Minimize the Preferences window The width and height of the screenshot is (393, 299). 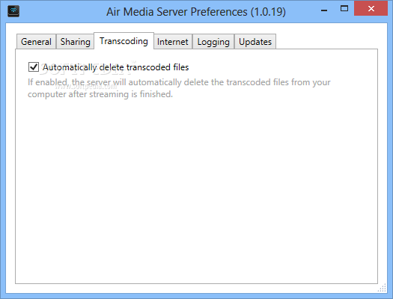pos(324,10)
